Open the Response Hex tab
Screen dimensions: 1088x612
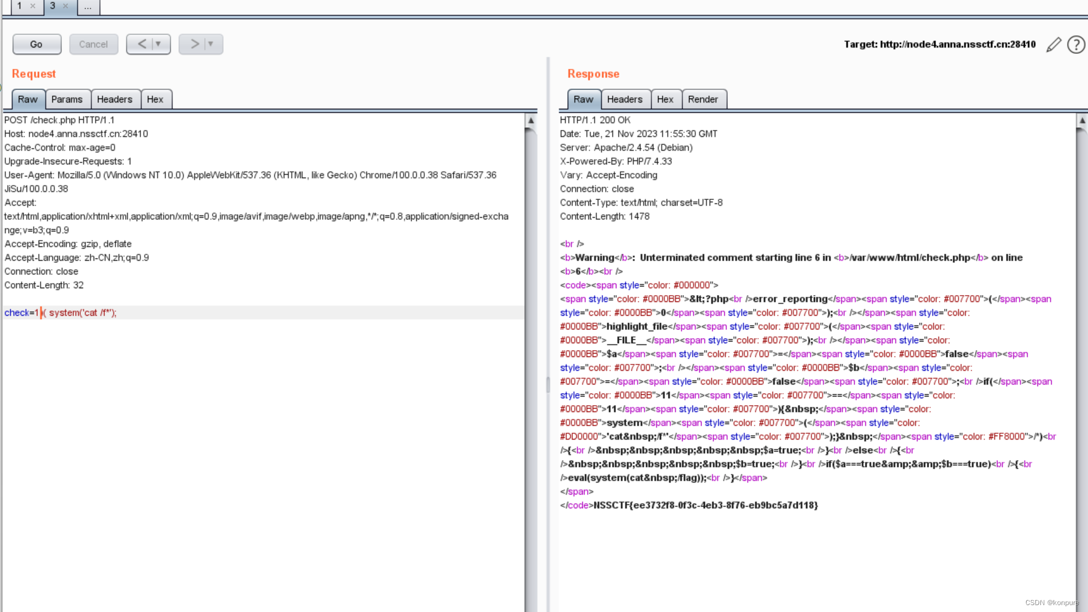665,99
